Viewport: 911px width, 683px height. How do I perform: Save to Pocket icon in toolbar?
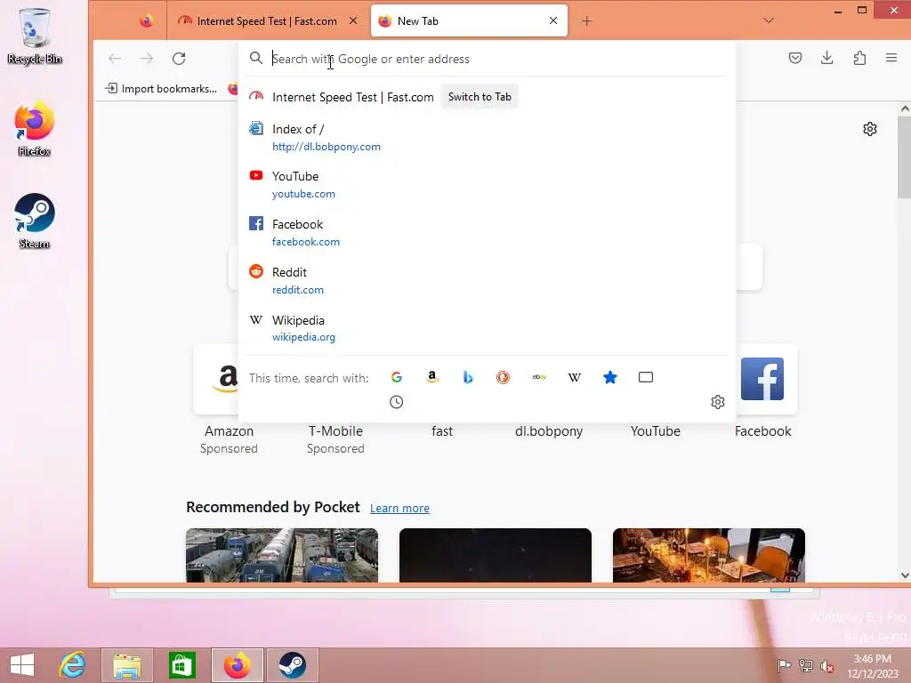795,58
